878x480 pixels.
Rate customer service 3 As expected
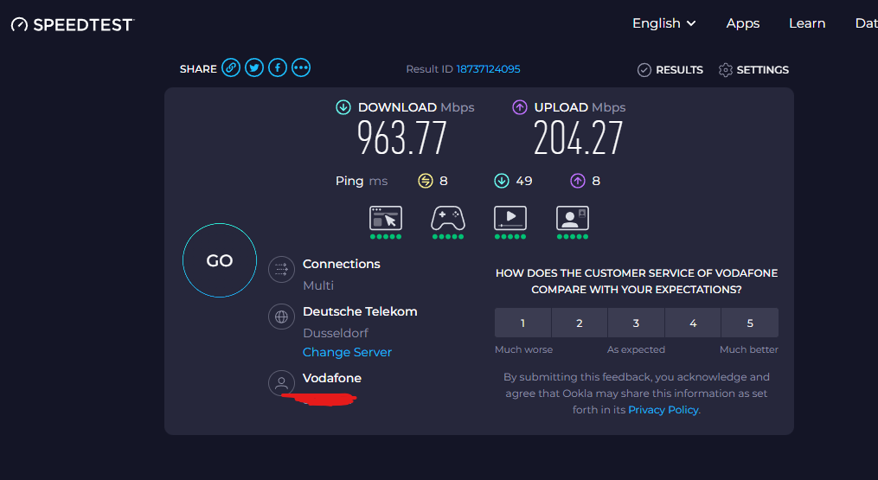pyautogui.click(x=636, y=323)
